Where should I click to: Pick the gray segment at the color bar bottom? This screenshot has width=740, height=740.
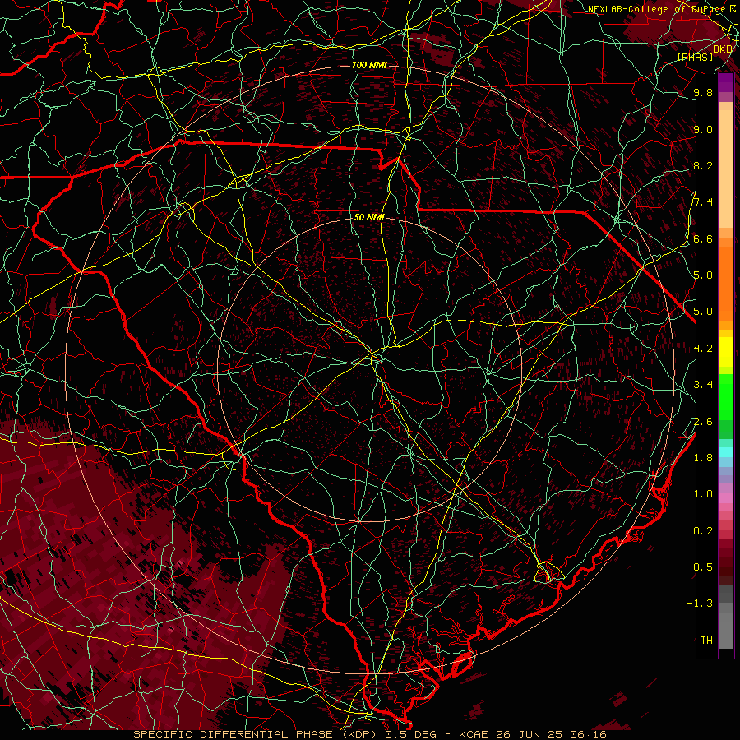pyautogui.click(x=726, y=626)
